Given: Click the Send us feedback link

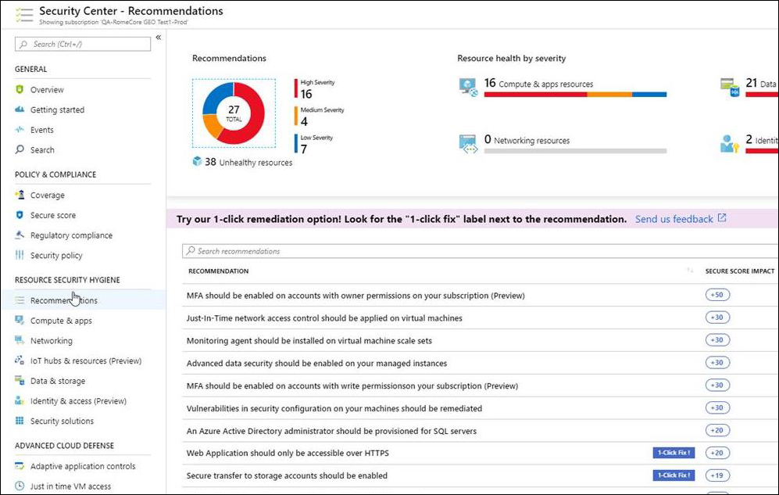Looking at the screenshot, I should [674, 219].
